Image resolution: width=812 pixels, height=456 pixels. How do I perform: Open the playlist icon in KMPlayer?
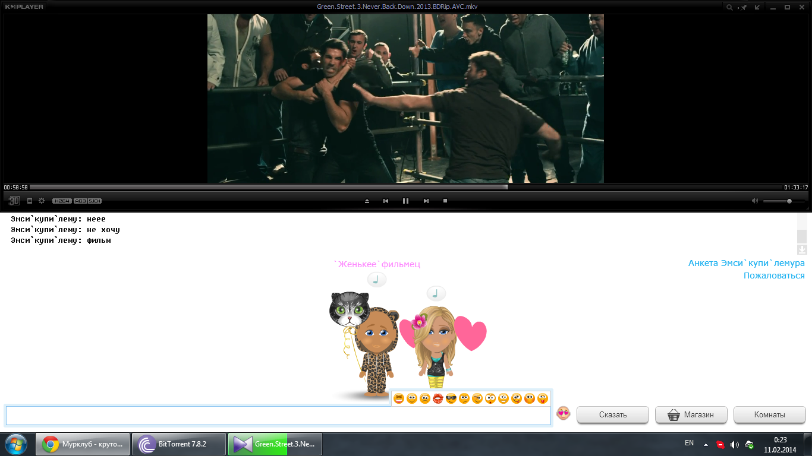click(30, 201)
